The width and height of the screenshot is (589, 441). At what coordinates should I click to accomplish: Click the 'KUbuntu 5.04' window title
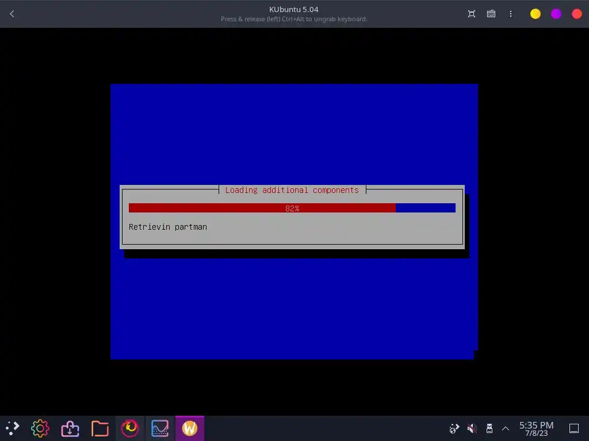(294, 9)
